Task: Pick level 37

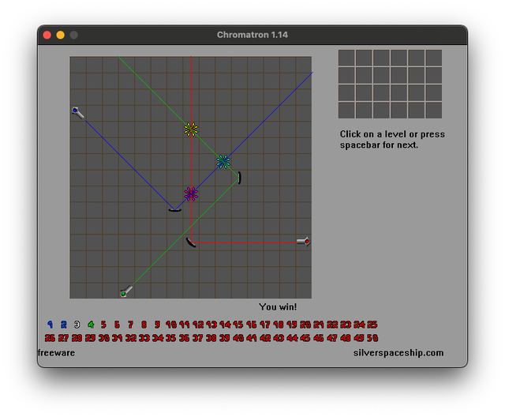Action: [198, 338]
